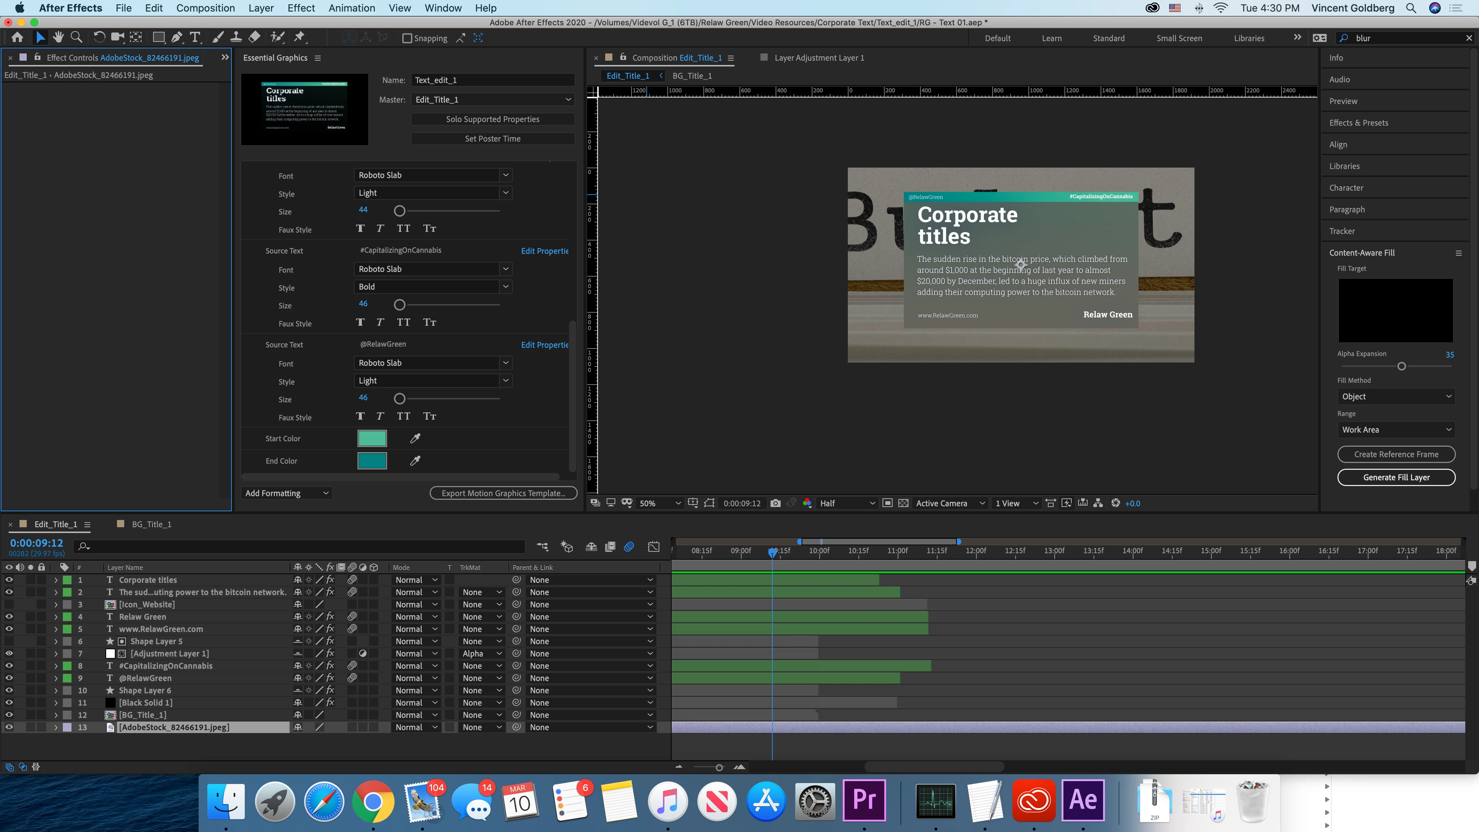Enable the Snapping checkbox
The image size is (1479, 832).
[407, 39]
